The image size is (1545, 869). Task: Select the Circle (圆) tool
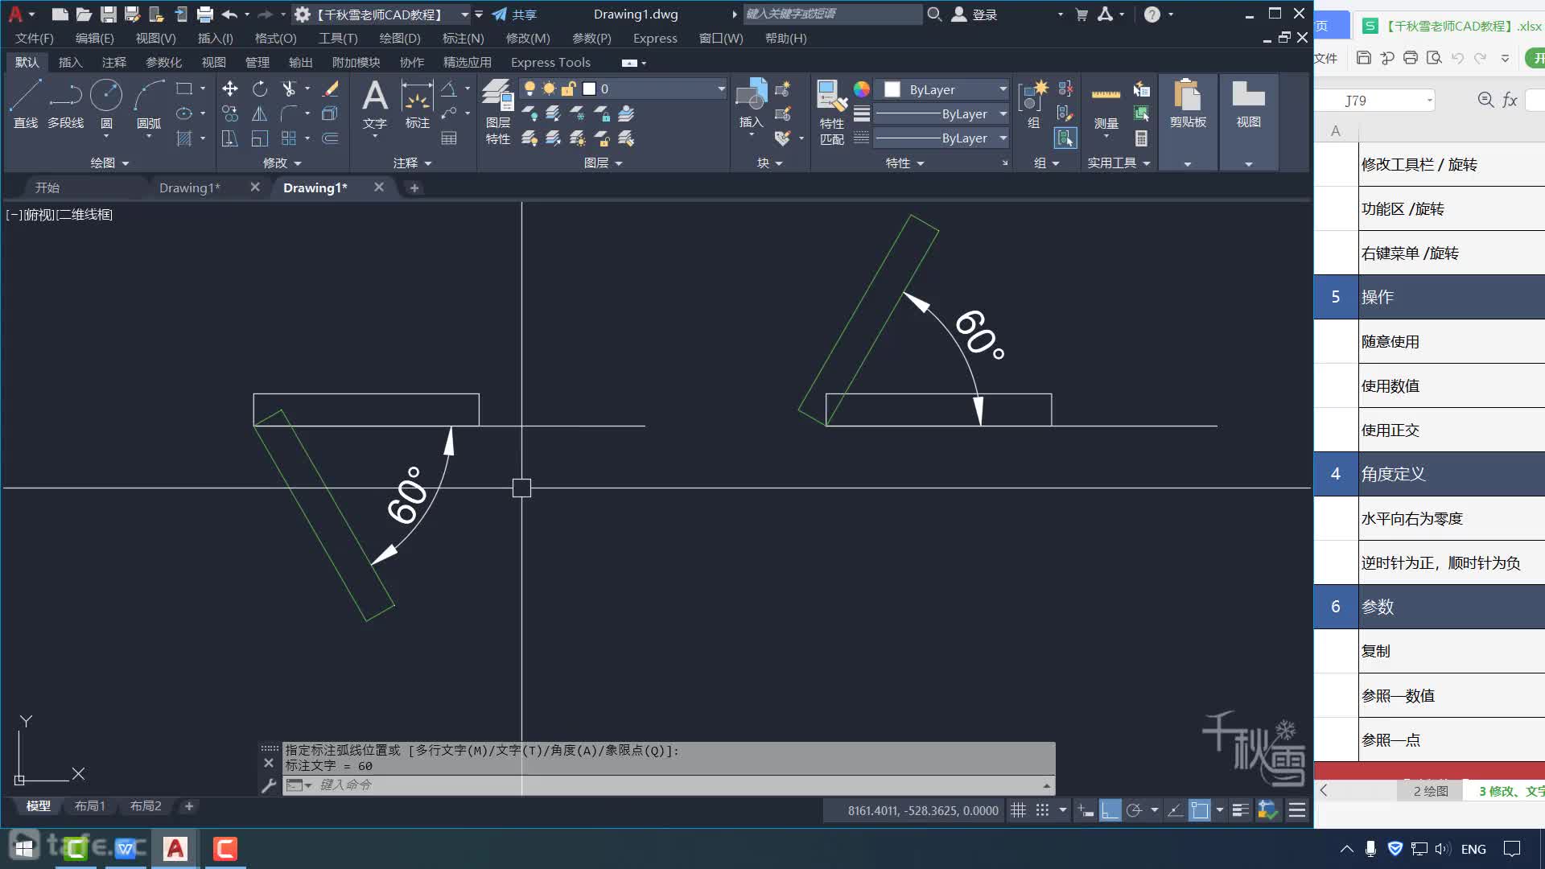coord(106,105)
